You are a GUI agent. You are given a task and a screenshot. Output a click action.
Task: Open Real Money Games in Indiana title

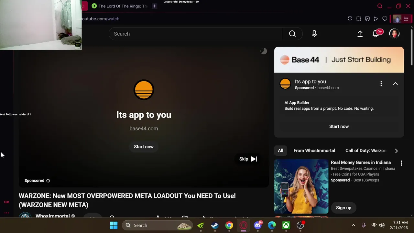click(361, 162)
